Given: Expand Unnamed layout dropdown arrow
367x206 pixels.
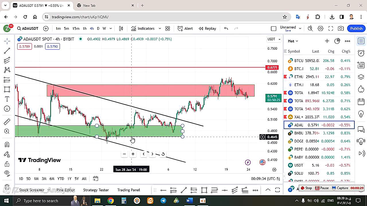Looking at the screenshot, I should coord(300,28).
